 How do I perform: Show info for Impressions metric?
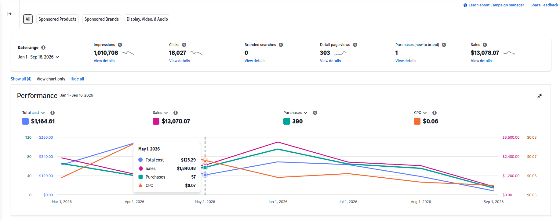(x=120, y=45)
